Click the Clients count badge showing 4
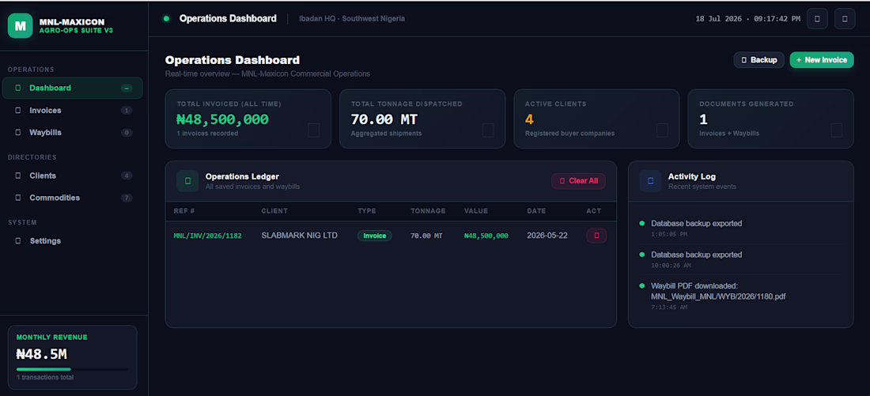Image resolution: width=870 pixels, height=396 pixels. pos(127,175)
